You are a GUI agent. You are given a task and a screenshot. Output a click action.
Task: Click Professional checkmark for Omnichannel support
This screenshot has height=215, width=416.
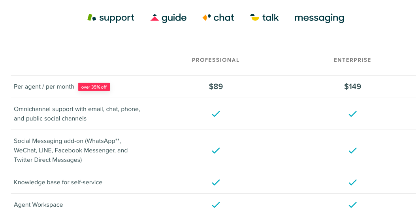216,114
